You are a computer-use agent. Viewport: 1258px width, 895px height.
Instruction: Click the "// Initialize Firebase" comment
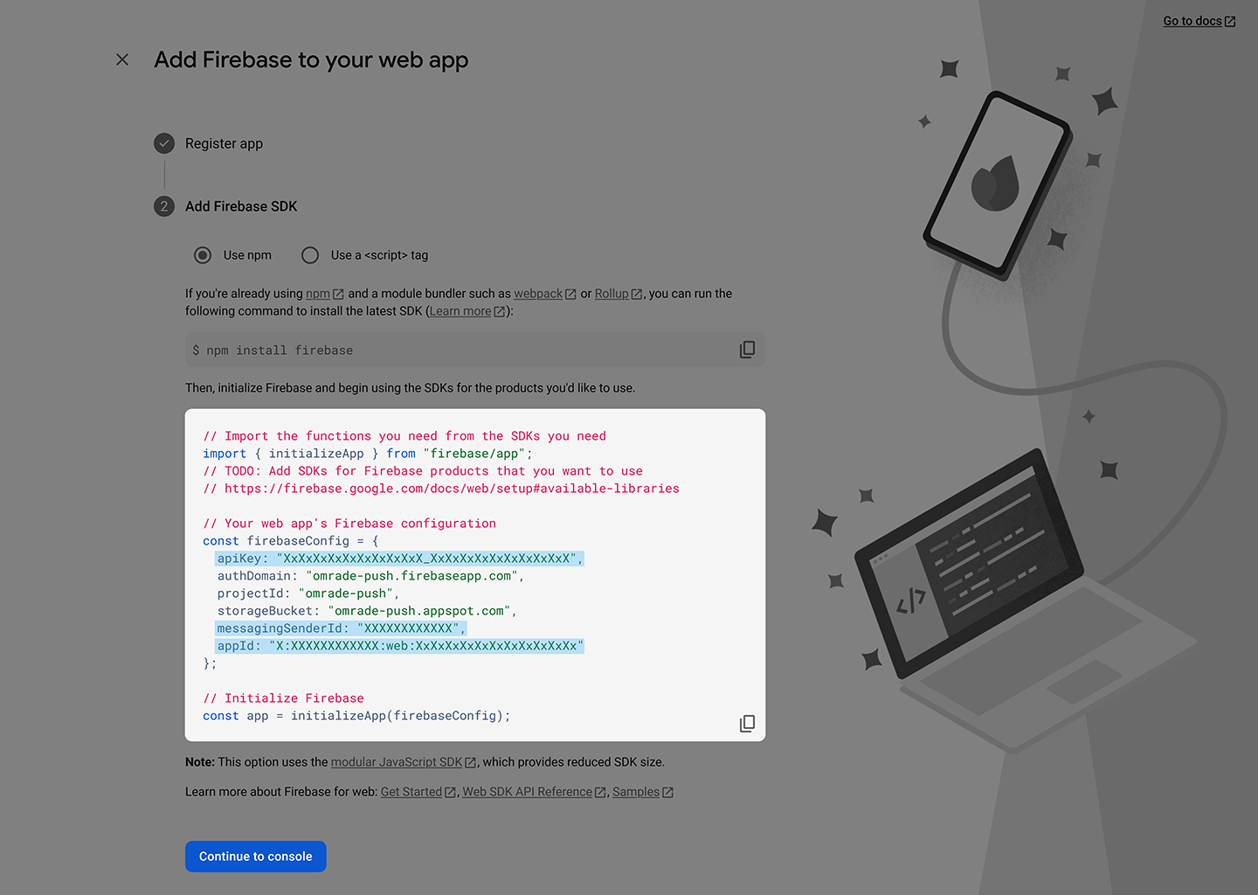tap(283, 698)
